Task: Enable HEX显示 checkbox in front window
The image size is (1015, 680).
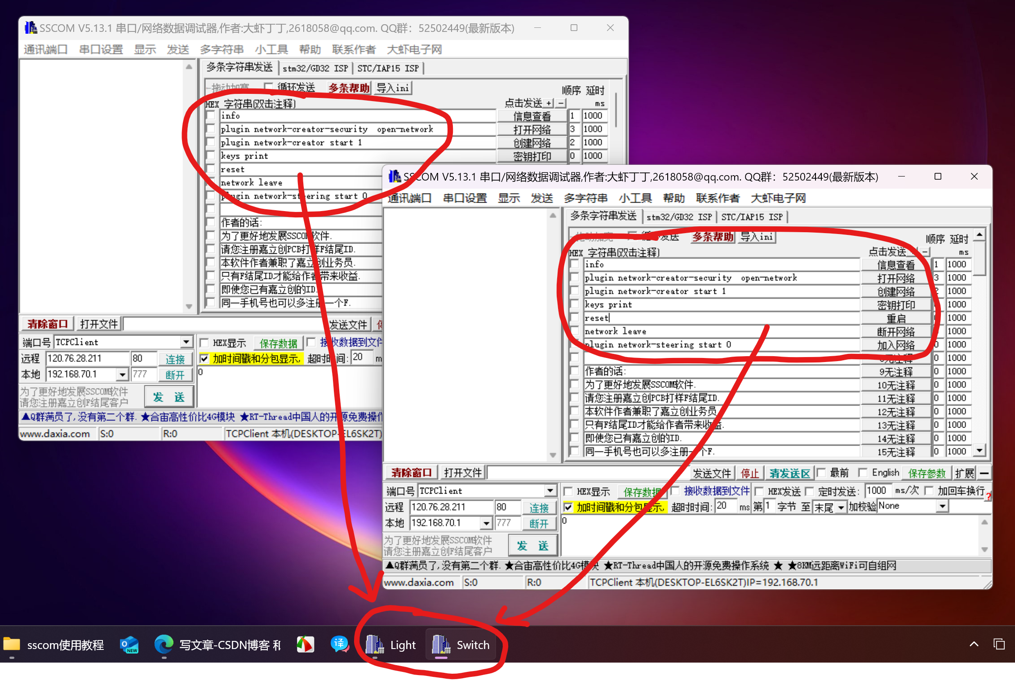Action: 568,491
